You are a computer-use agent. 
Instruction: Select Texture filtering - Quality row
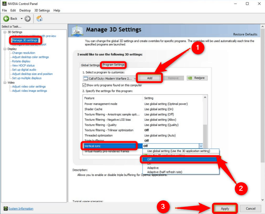pos(143,125)
